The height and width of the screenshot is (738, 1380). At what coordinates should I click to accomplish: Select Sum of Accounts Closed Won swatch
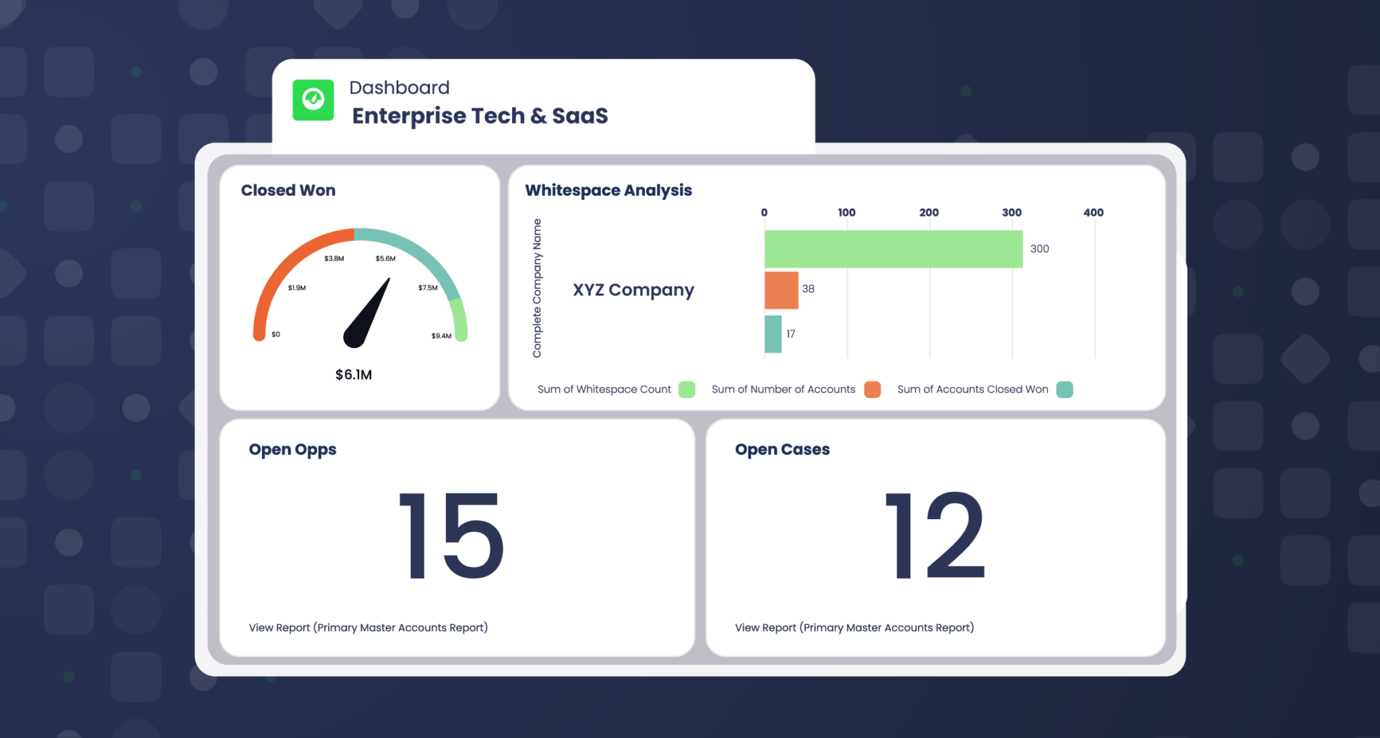pyautogui.click(x=1065, y=389)
